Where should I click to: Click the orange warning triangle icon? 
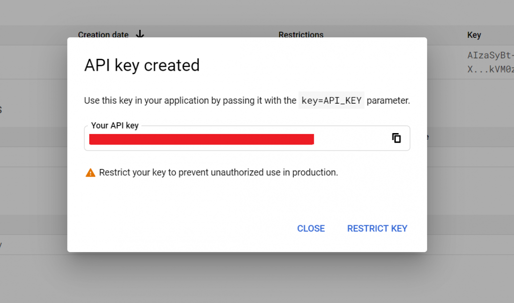(x=90, y=172)
